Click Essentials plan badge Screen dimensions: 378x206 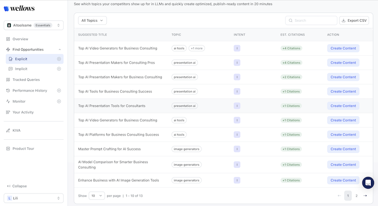pyautogui.click(x=43, y=25)
